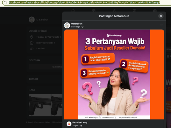
Task: Click the 'Tambahkan' button under Sorotan
Action: click(x=45, y=67)
